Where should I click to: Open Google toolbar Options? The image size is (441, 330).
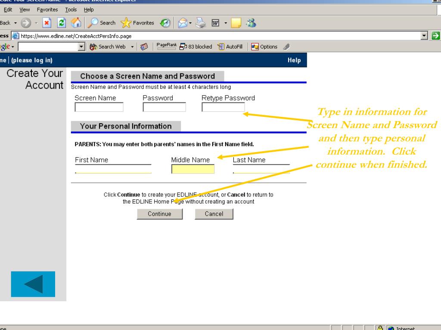(264, 46)
